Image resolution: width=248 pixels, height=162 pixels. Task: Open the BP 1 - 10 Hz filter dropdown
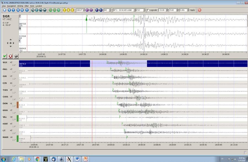[124, 10]
